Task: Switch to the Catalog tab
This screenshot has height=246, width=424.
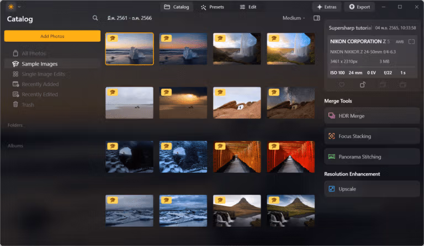Action: 177,7
